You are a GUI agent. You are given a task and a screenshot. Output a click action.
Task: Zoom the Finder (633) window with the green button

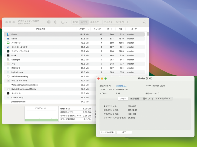click(106, 78)
